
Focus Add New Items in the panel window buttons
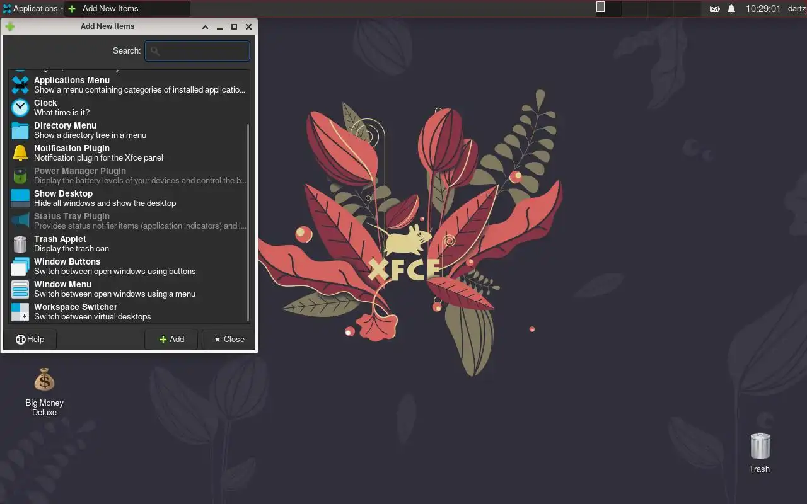click(x=127, y=9)
